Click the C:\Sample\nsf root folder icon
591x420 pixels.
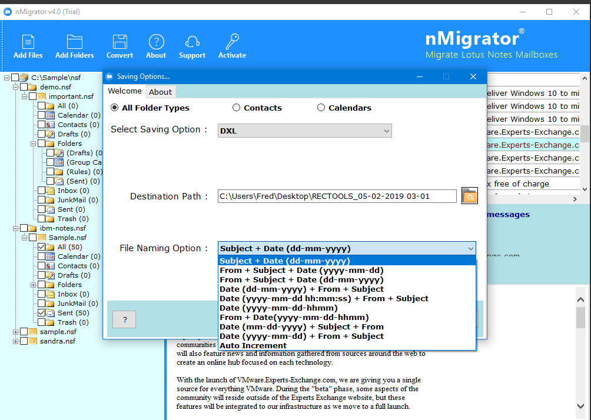coord(24,78)
